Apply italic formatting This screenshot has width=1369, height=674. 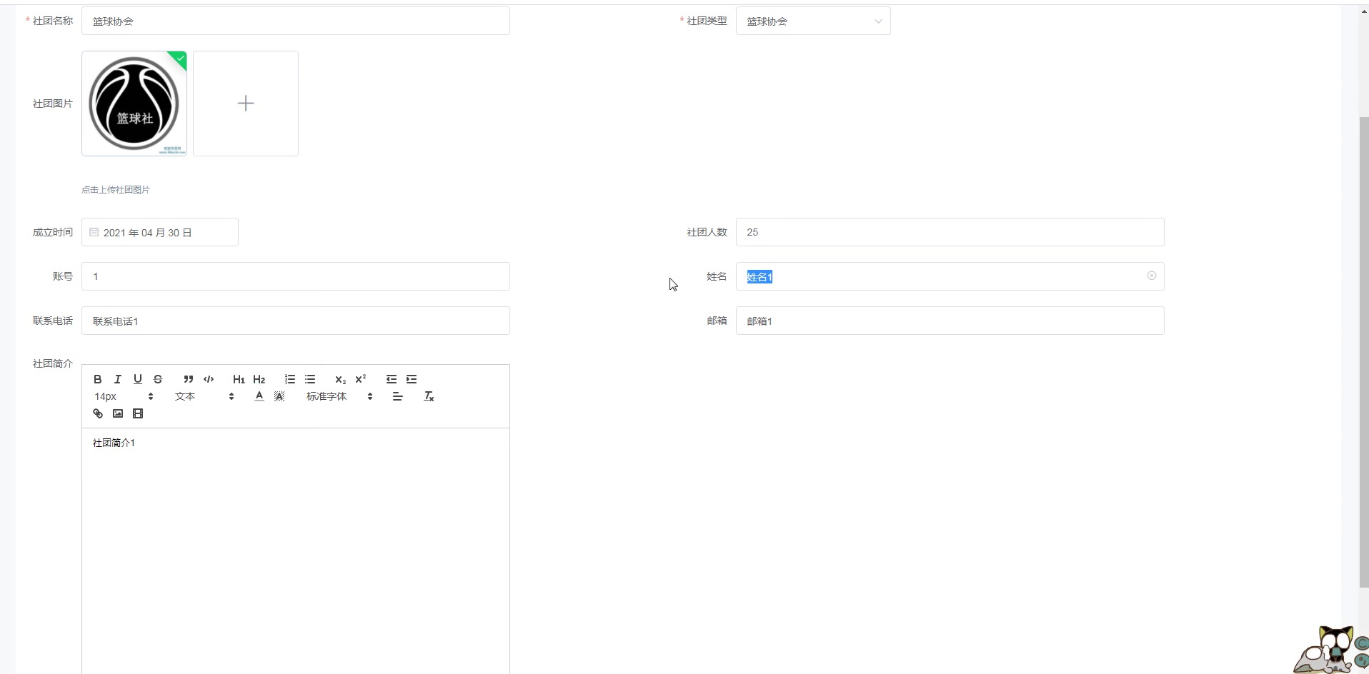[117, 379]
